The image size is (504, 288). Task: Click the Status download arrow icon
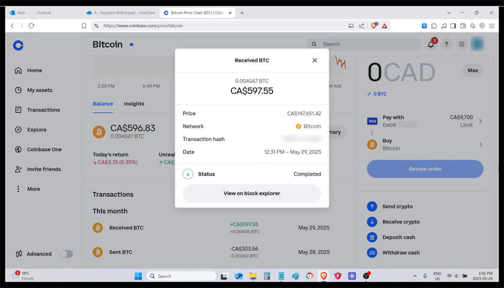click(x=188, y=174)
